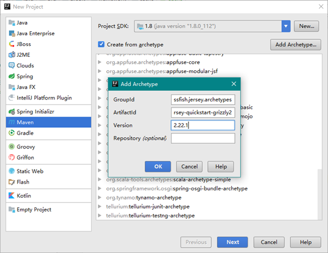
Task: Confirm with OK in Add Archetype
Action: [158, 167]
